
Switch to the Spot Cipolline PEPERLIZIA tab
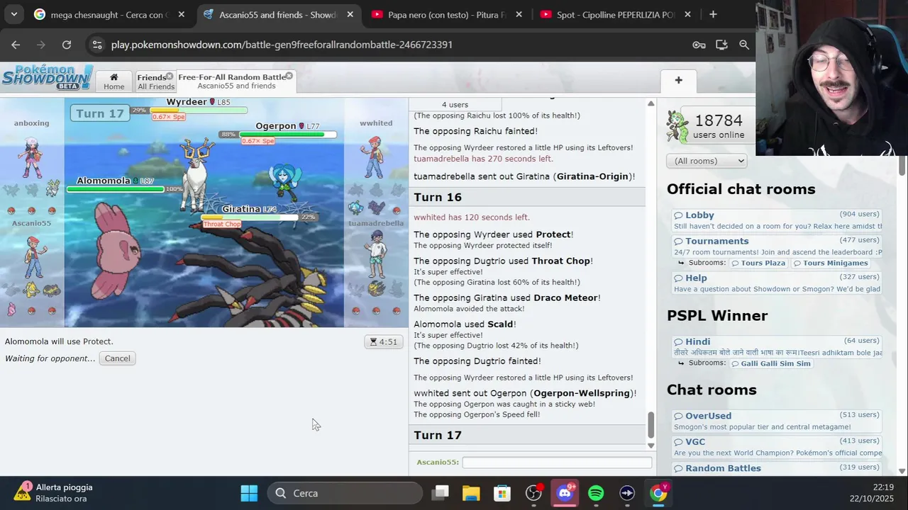[616, 14]
